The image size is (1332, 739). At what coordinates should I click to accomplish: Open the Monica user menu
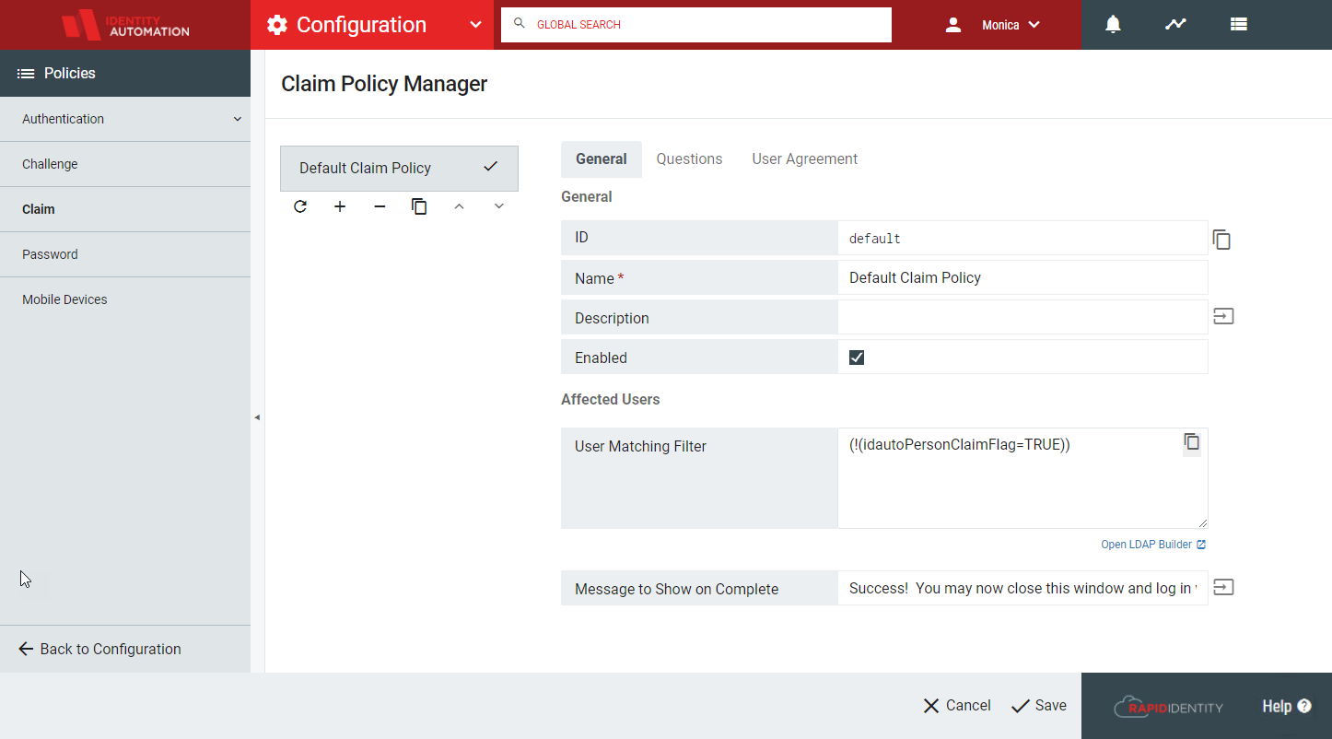pyautogui.click(x=1011, y=25)
